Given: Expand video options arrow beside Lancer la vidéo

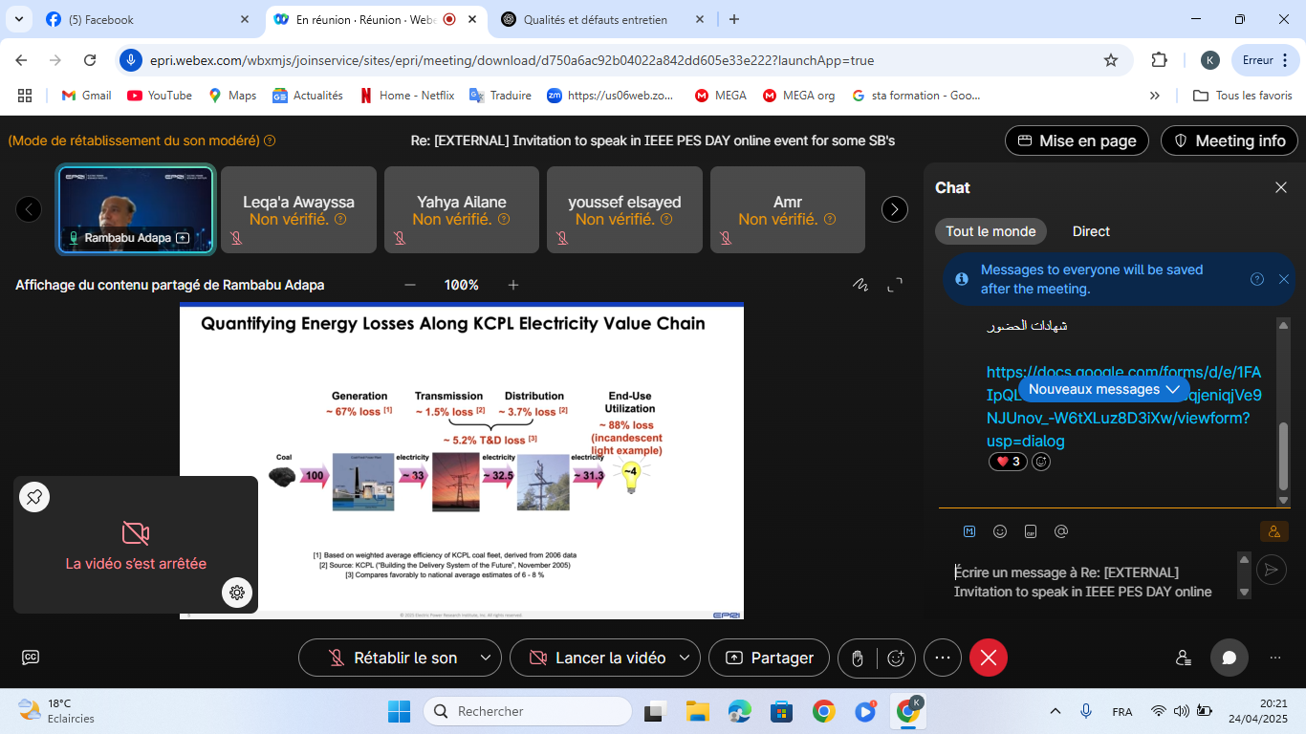Looking at the screenshot, I should [x=684, y=658].
